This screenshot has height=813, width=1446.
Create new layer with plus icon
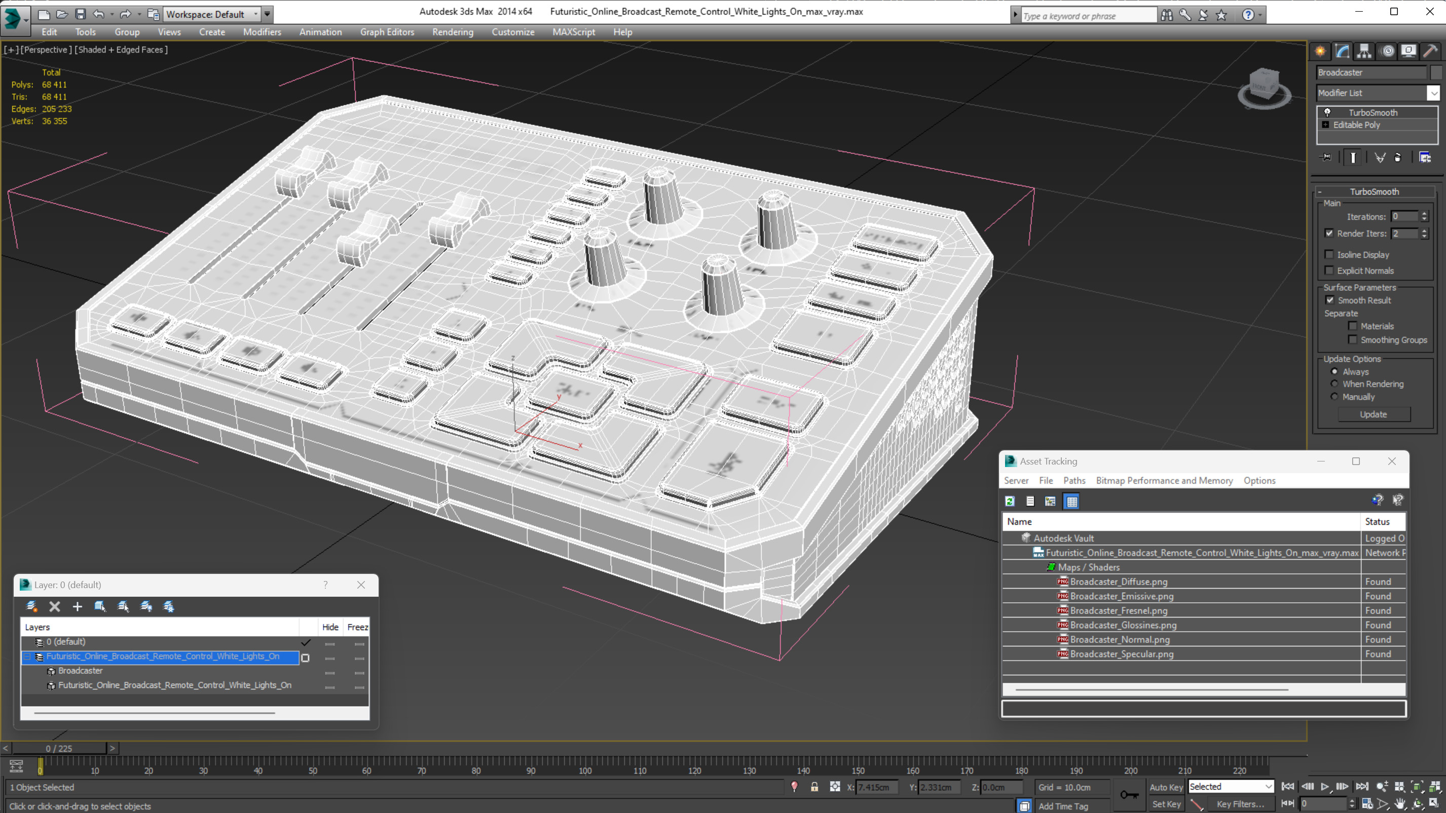coord(78,606)
